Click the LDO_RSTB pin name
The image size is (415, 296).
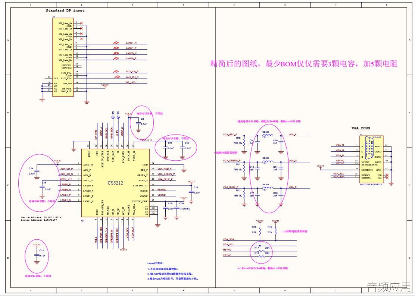(x=123, y=157)
